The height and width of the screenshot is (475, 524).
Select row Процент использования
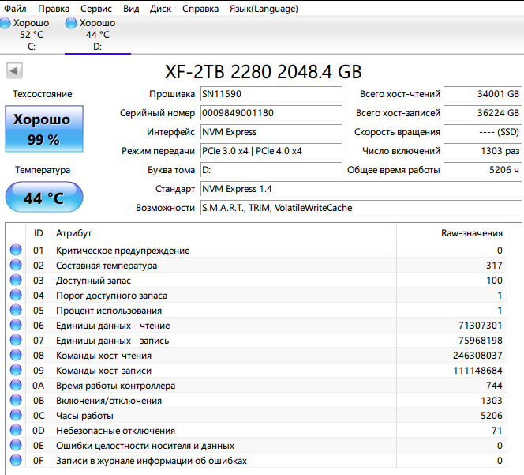(256, 311)
